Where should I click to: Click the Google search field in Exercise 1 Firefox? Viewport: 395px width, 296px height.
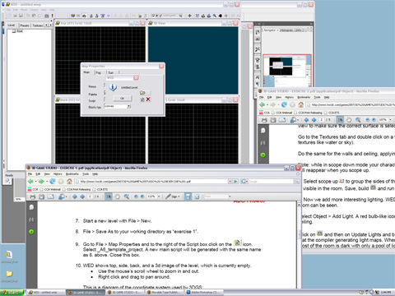click(x=270, y=181)
